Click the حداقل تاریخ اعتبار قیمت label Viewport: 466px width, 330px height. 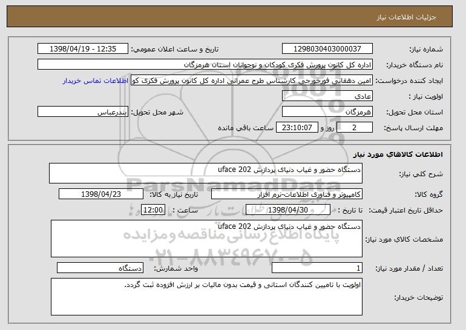[x=405, y=211]
